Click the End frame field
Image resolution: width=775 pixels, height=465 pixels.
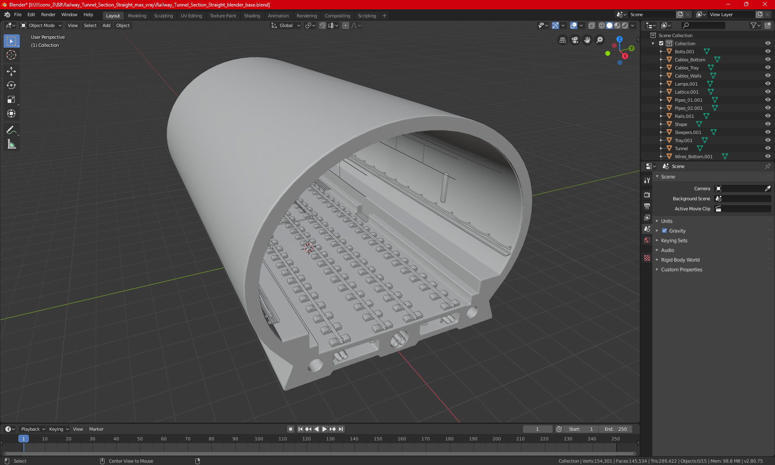click(616, 429)
